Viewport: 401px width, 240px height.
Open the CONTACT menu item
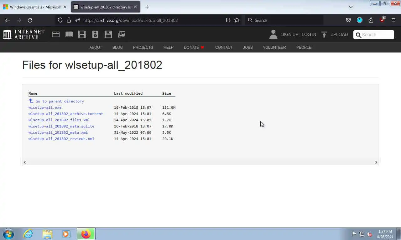(x=224, y=47)
